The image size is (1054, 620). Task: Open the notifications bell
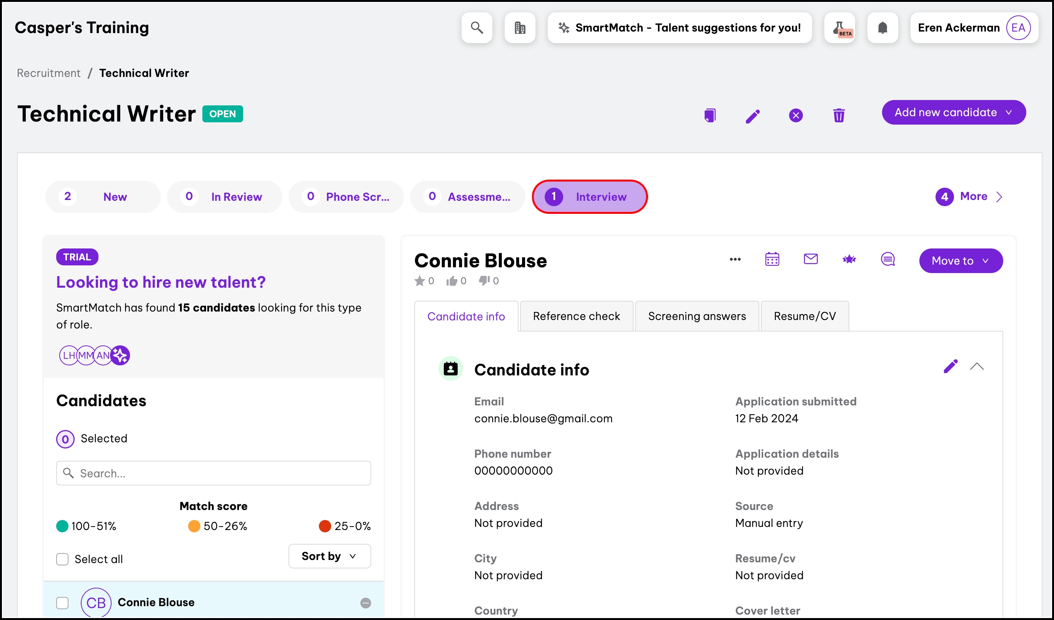tap(882, 28)
